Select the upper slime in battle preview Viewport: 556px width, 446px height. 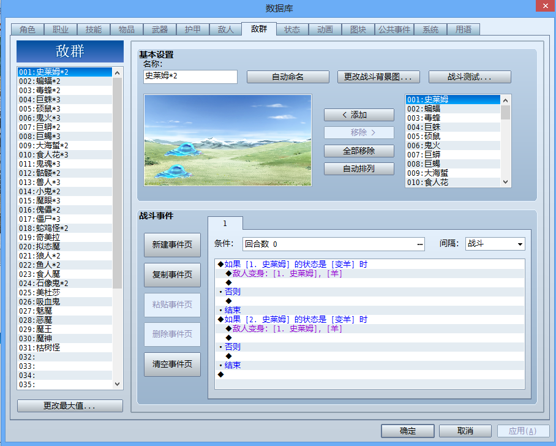(x=183, y=149)
